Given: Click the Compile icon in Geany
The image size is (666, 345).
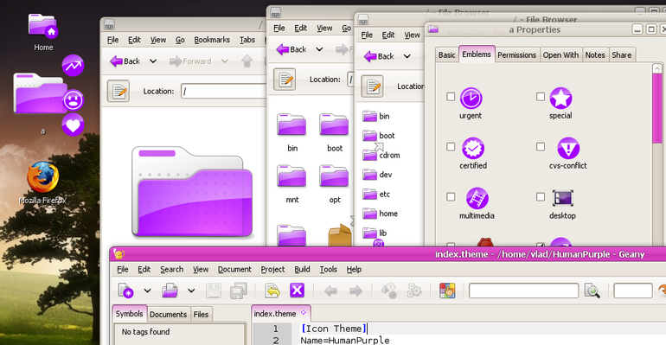Looking at the screenshot, I should pyautogui.click(x=388, y=291).
